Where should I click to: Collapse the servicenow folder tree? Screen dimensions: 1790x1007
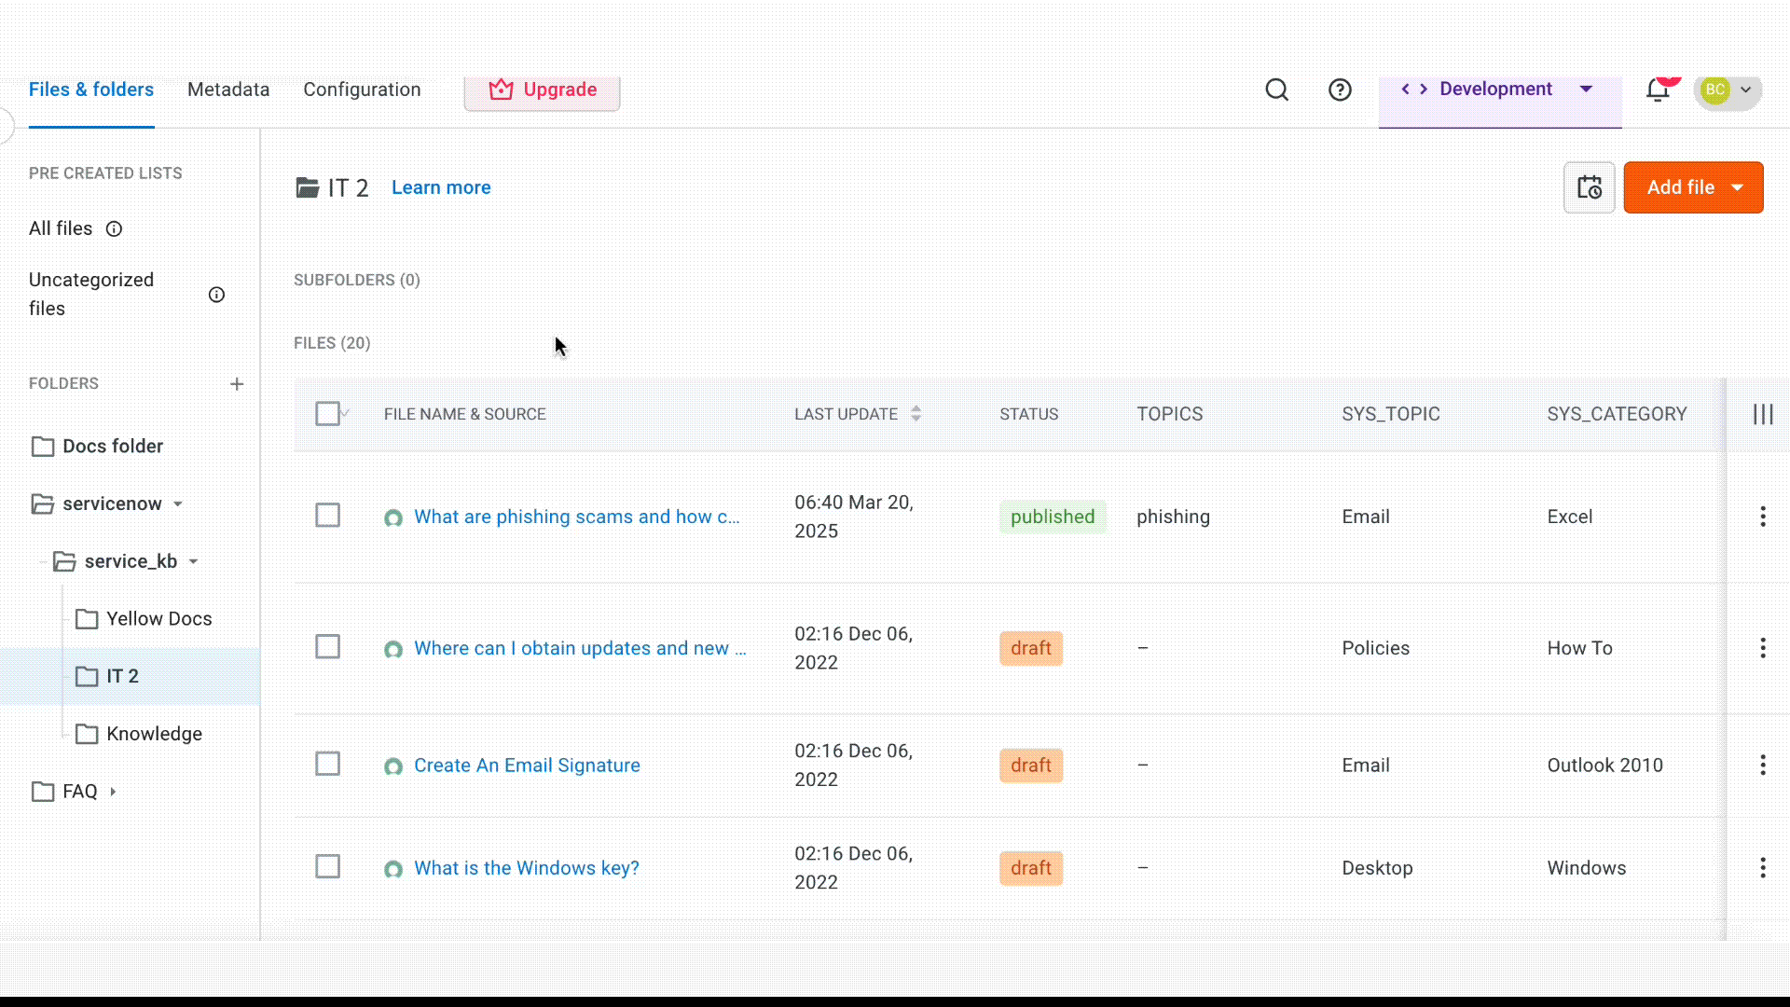coord(178,504)
